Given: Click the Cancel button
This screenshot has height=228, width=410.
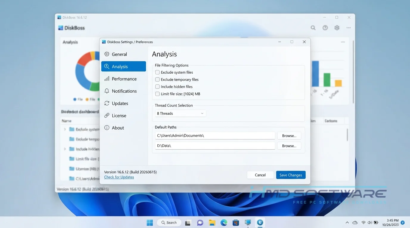Looking at the screenshot, I should (260, 175).
